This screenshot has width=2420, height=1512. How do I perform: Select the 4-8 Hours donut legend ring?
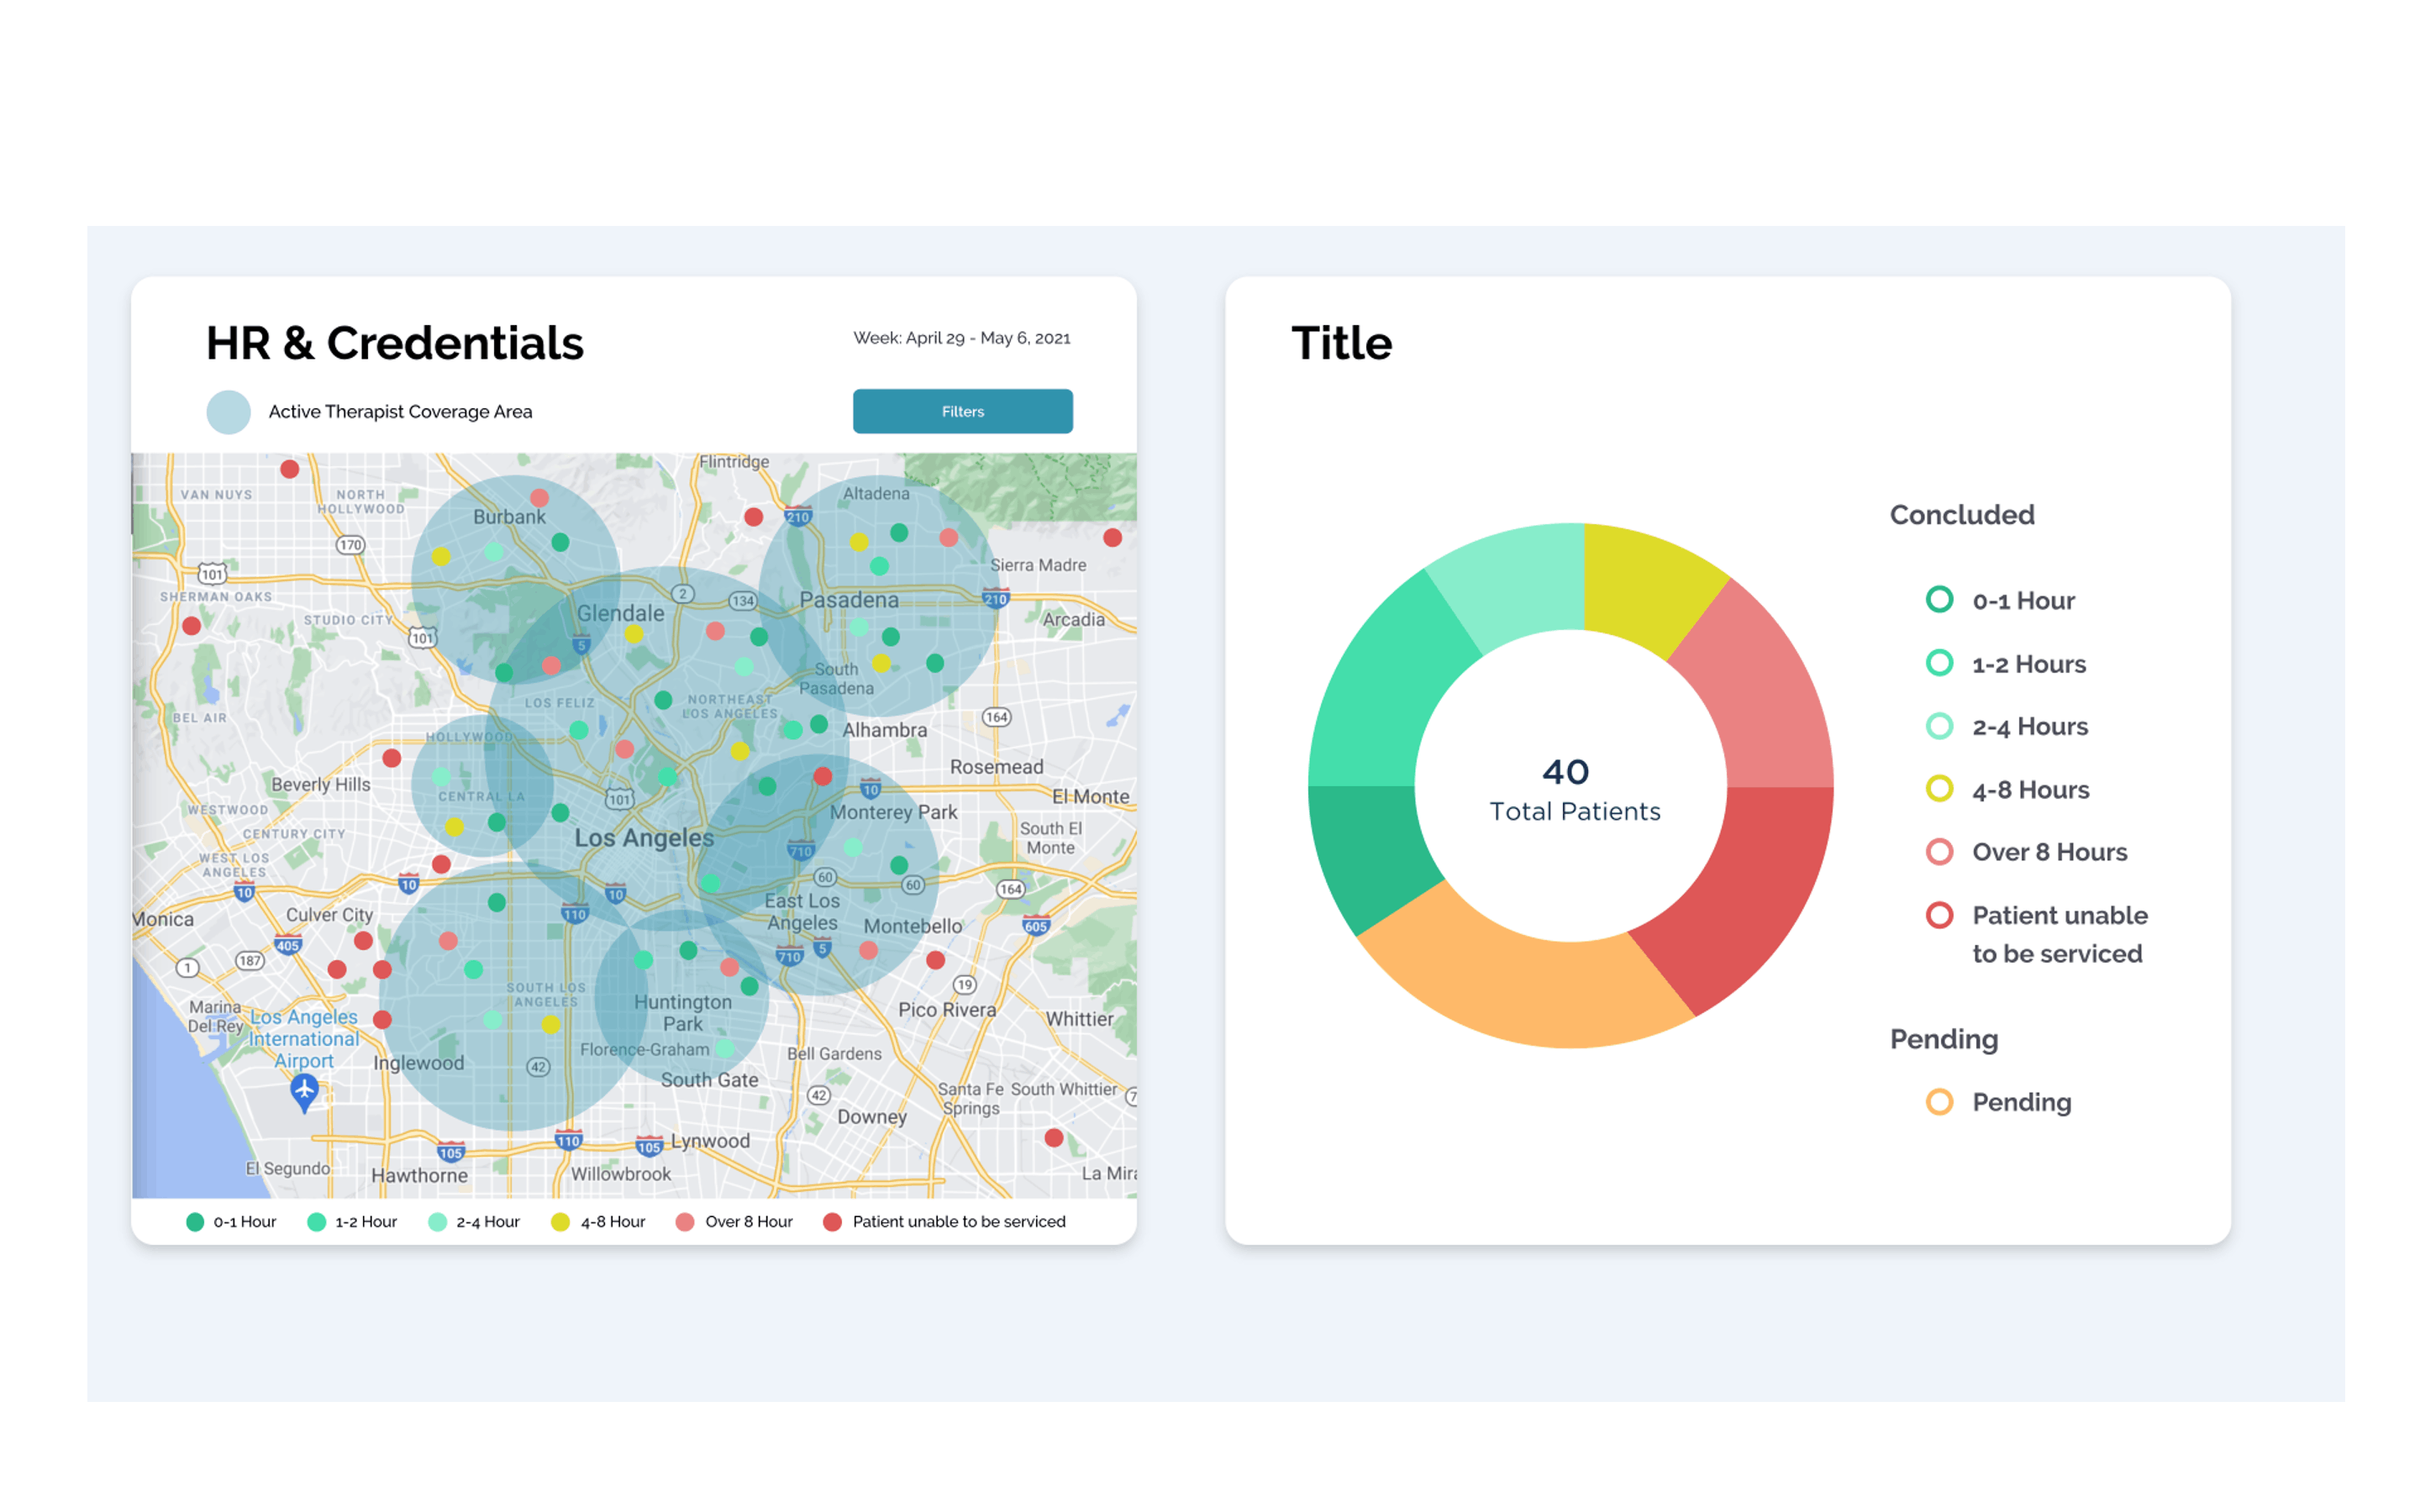(x=1939, y=789)
